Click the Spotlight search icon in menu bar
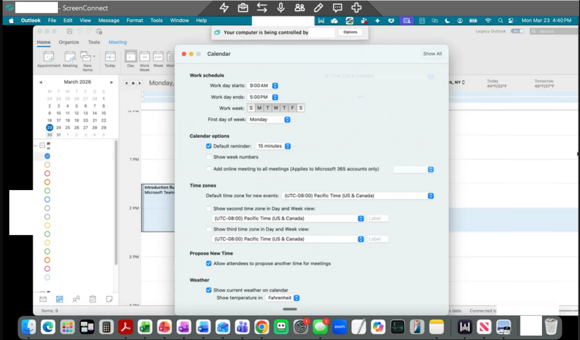Screen dimensions: 580x340 click(500, 21)
